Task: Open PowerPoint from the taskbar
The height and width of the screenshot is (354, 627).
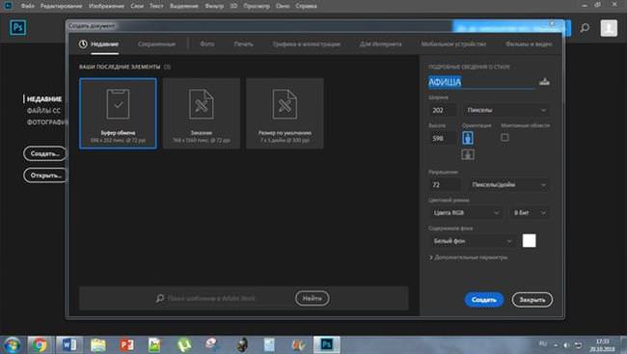Action: tap(126, 344)
